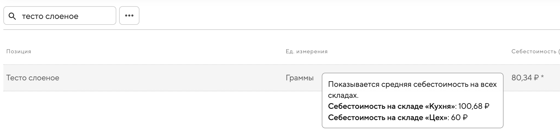Click the 80,34 ₽ cost value
The image size is (560, 137).
tap(522, 78)
